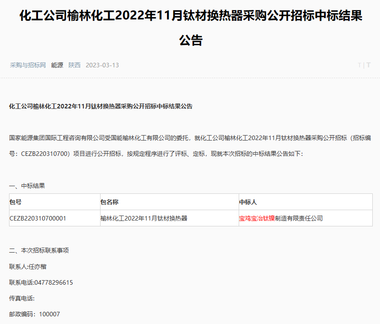Click the contact person 任亦楷 line
The image size is (380, 324).
pyautogui.click(x=28, y=267)
